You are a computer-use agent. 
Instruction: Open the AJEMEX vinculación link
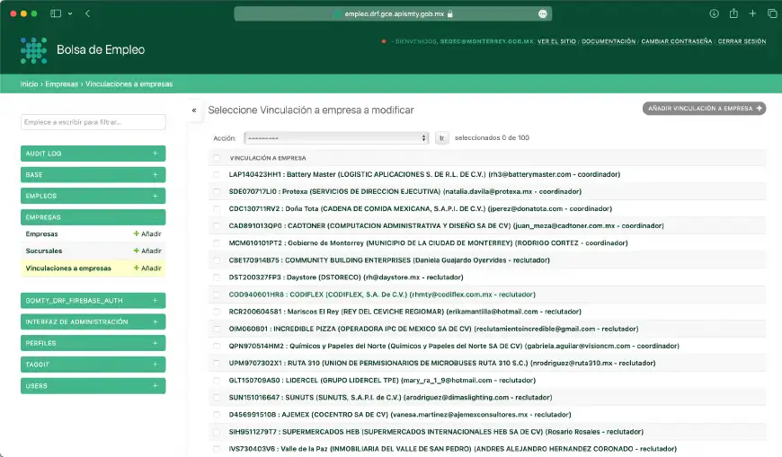coord(400,415)
